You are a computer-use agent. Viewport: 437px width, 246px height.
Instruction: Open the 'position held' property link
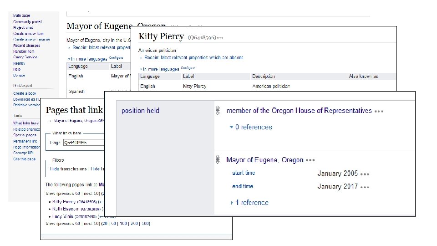(140, 111)
